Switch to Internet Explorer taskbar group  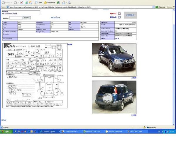coord(49,131)
